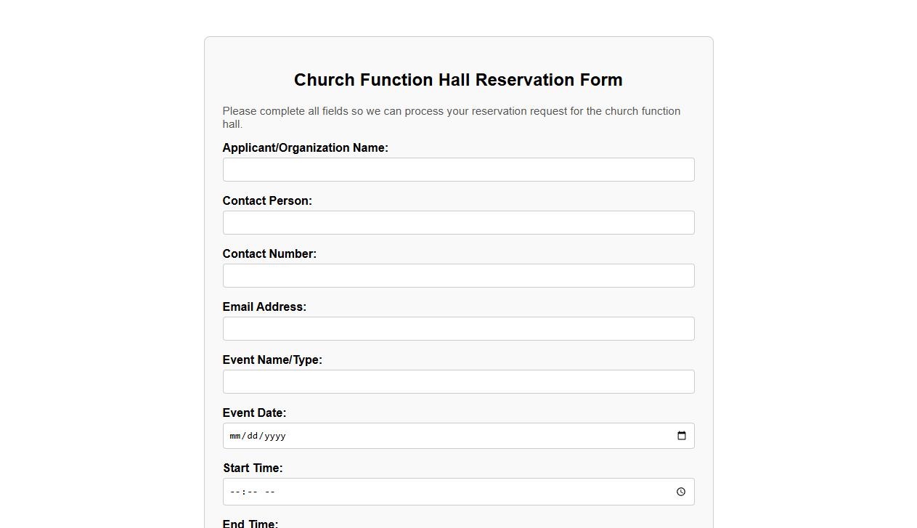The width and height of the screenshot is (917, 528).
Task: Click the Event Name/Type label
Action: 272,360
